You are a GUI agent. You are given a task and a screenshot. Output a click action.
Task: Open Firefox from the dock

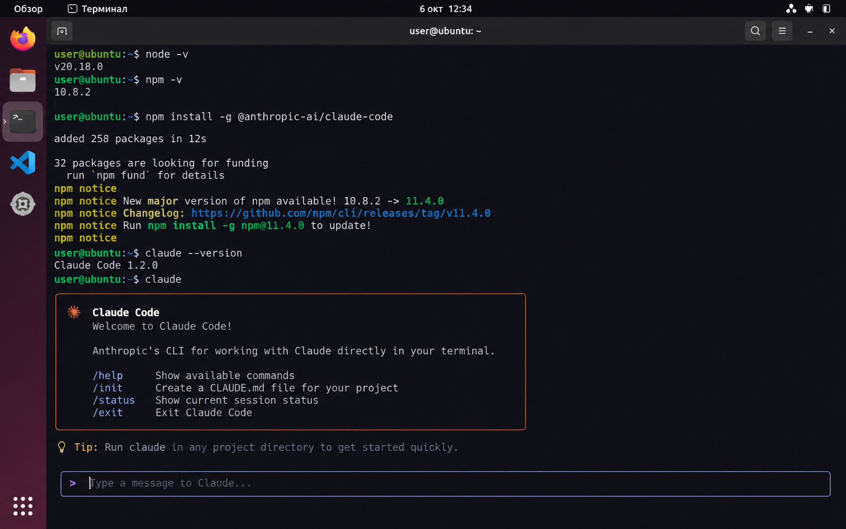pyautogui.click(x=22, y=39)
